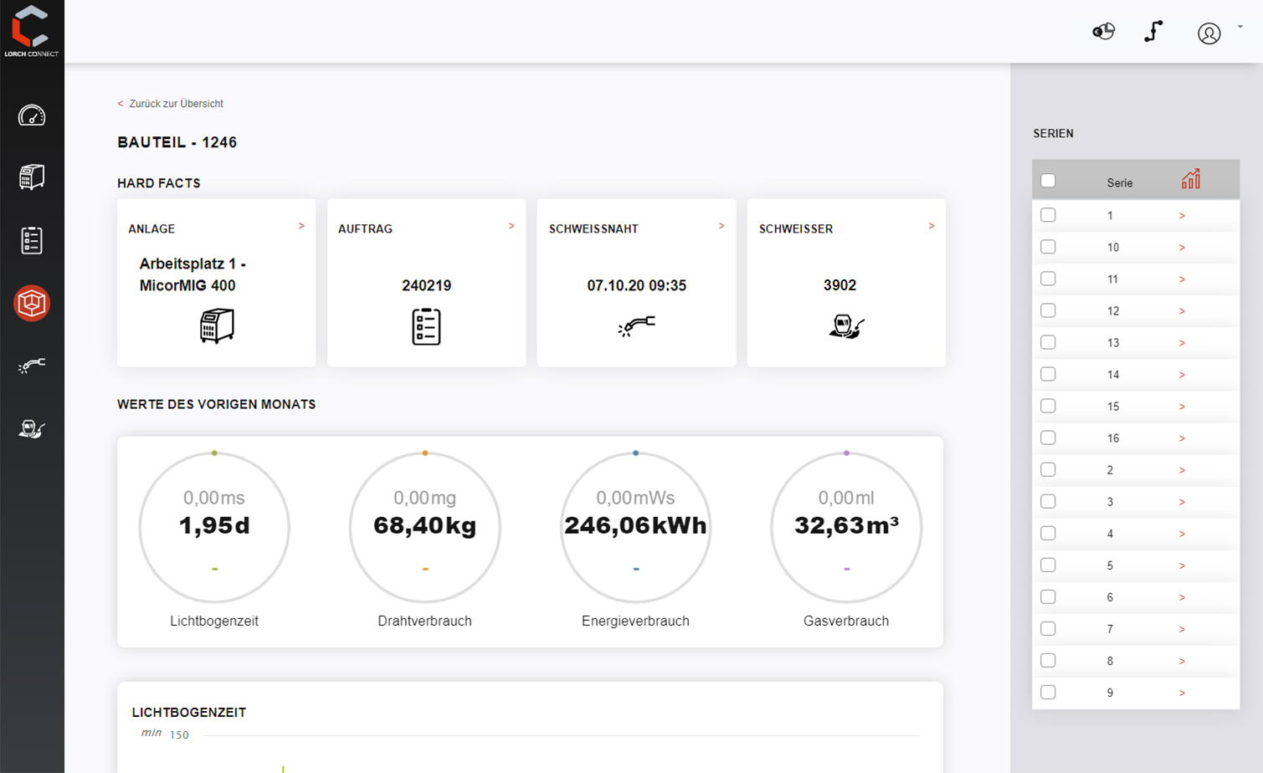Viewport: 1263px width, 773px height.
Task: Open the user profile icon
Action: 1209,33
